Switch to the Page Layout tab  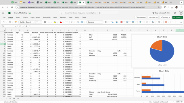pos(35,17)
